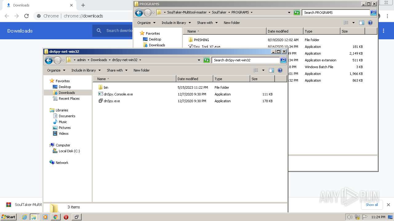Click the search magnifier in dnSpy-net-win32 window
394x221 pixels.
(x=283, y=60)
